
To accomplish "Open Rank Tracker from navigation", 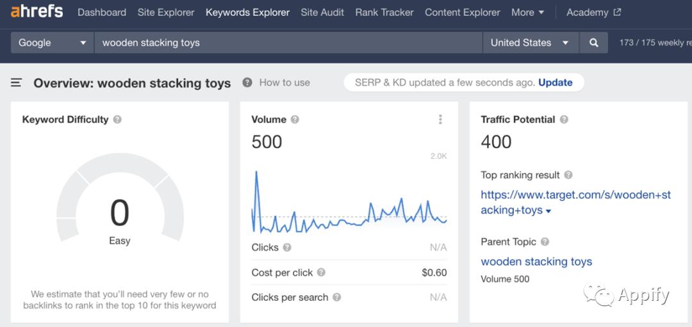I will point(384,12).
